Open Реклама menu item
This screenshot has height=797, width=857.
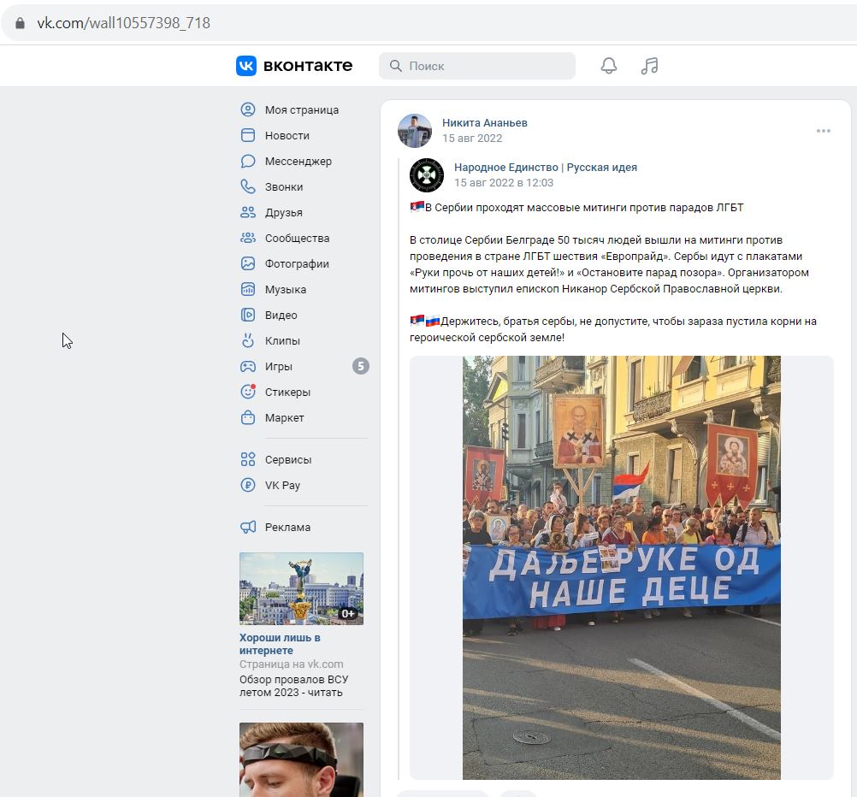point(287,528)
